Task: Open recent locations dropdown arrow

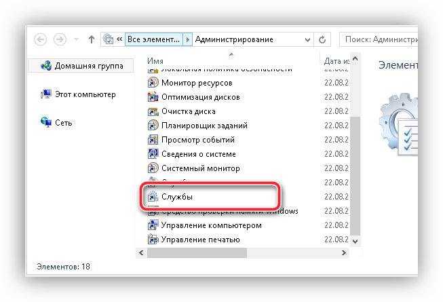Action: pos(76,39)
